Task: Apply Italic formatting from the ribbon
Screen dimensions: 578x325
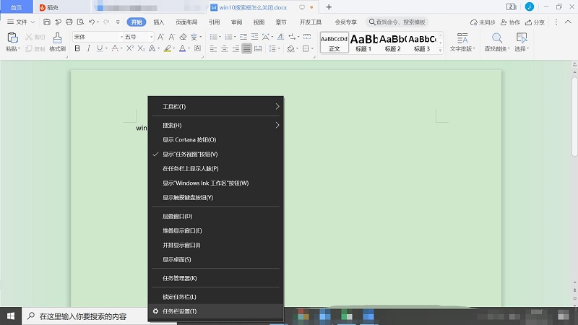Action: (88, 49)
